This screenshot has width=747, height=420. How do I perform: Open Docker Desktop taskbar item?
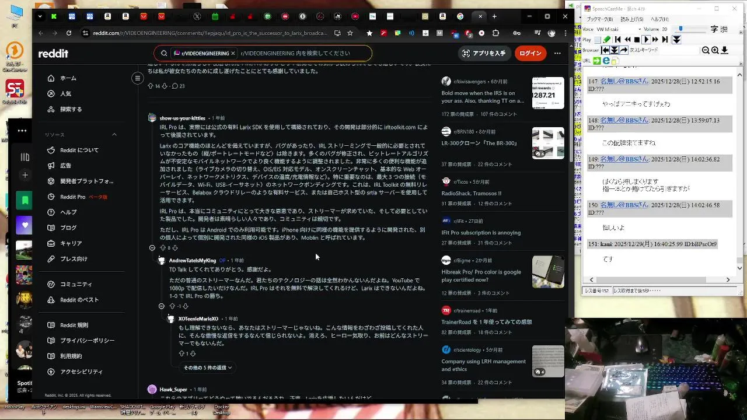221,409
